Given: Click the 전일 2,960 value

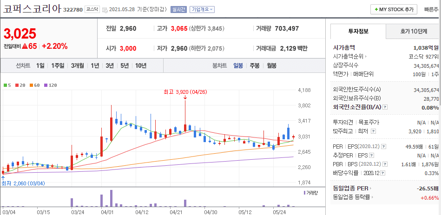Looking at the screenshot, I should pos(128,28).
